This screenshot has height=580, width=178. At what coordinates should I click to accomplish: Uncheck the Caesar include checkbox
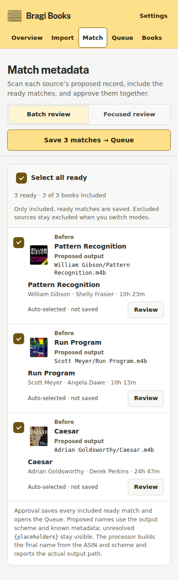[19, 428]
